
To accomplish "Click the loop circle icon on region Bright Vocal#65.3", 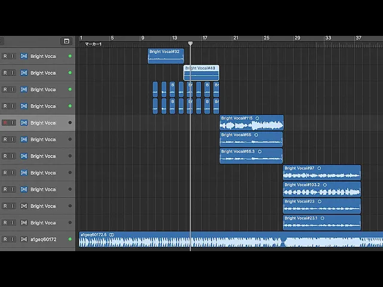I will 260,151.
